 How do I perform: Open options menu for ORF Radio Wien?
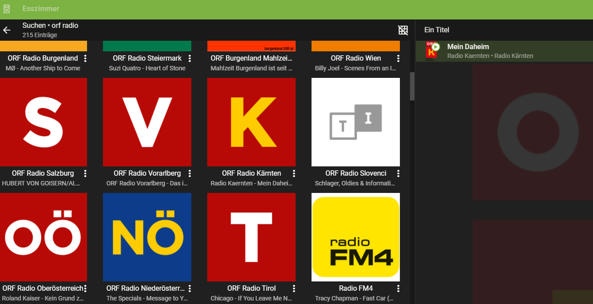click(x=398, y=58)
